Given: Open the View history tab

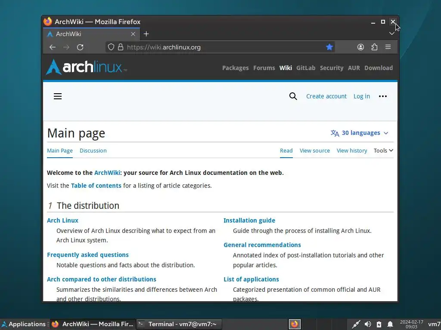Looking at the screenshot, I should [x=352, y=151].
